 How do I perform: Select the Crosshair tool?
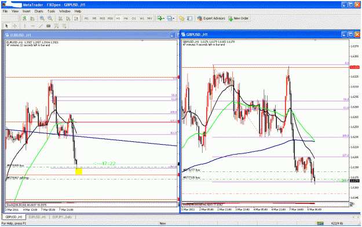[x=14, y=26]
